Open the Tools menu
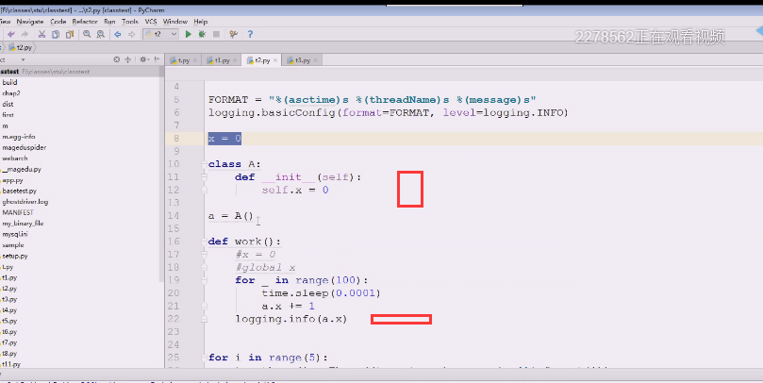 [130, 22]
